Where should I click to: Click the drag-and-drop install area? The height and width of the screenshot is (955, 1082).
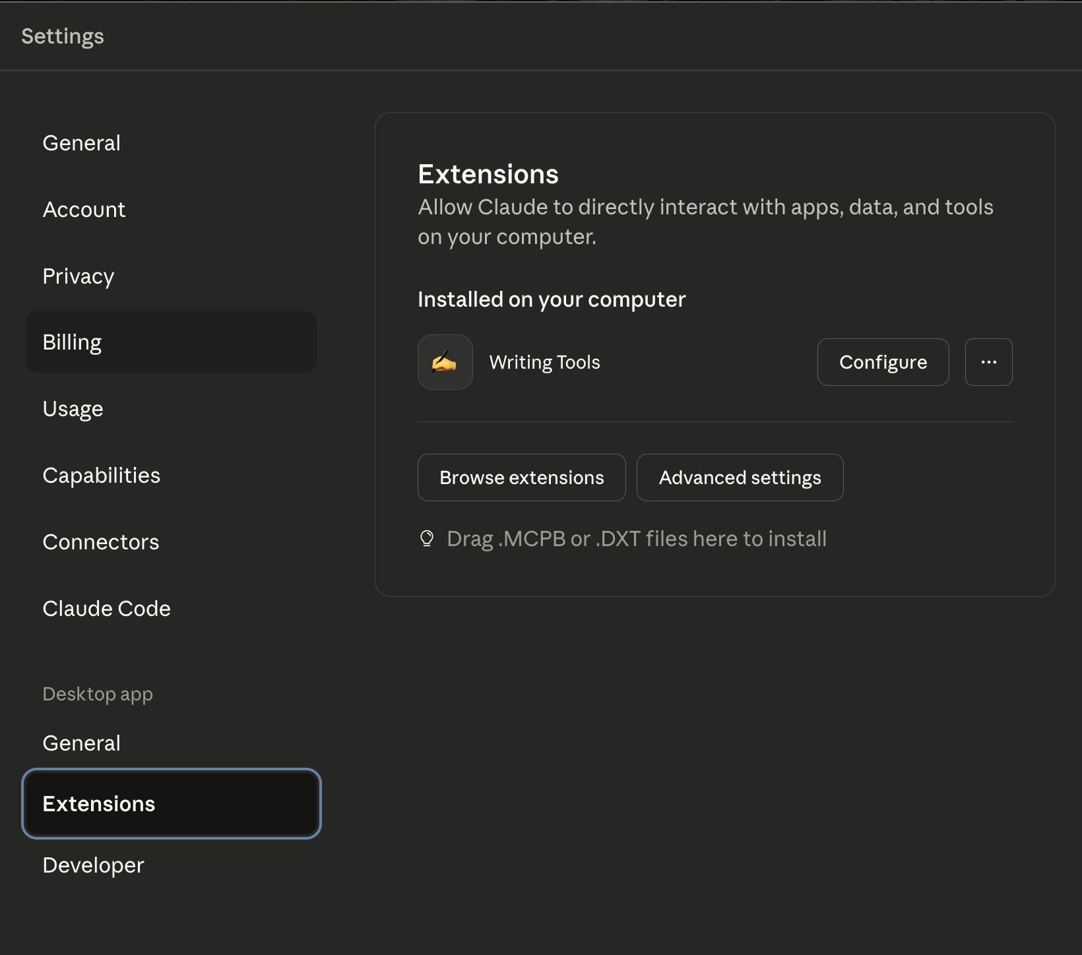pyautogui.click(x=637, y=538)
